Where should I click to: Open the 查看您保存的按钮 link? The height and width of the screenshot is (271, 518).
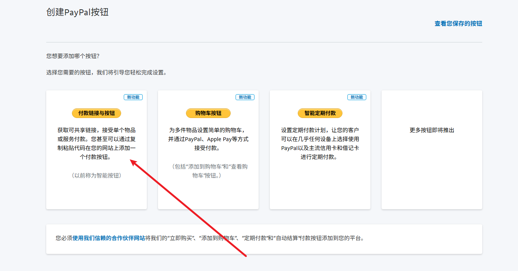[x=458, y=23]
